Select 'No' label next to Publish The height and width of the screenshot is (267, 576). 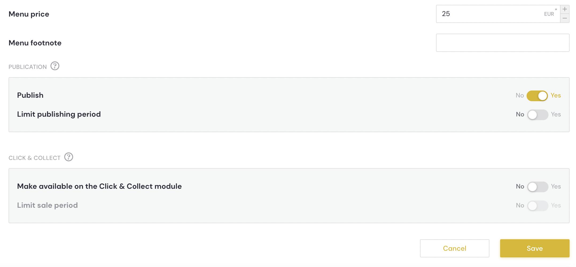(x=520, y=96)
